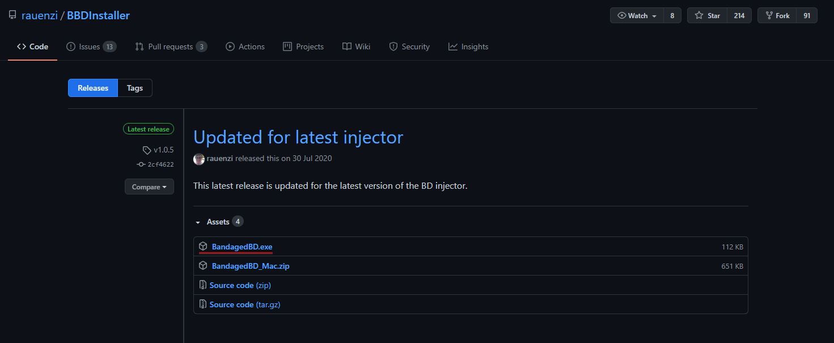Click the tag icon beside v1.0.5
The height and width of the screenshot is (343, 834).
(x=147, y=150)
